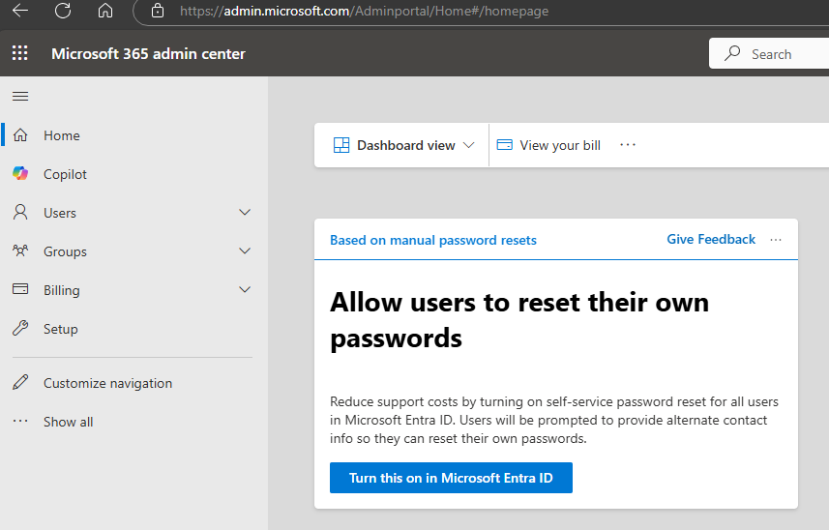Open the Dashboard view dropdown
The image size is (829, 530).
[403, 145]
